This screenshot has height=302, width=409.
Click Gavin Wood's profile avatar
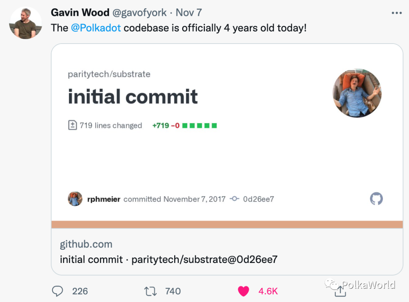click(x=25, y=23)
